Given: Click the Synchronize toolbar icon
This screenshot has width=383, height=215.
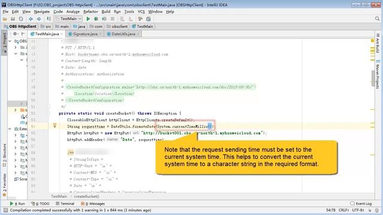Looking at the screenshot, I should pos(21,19).
